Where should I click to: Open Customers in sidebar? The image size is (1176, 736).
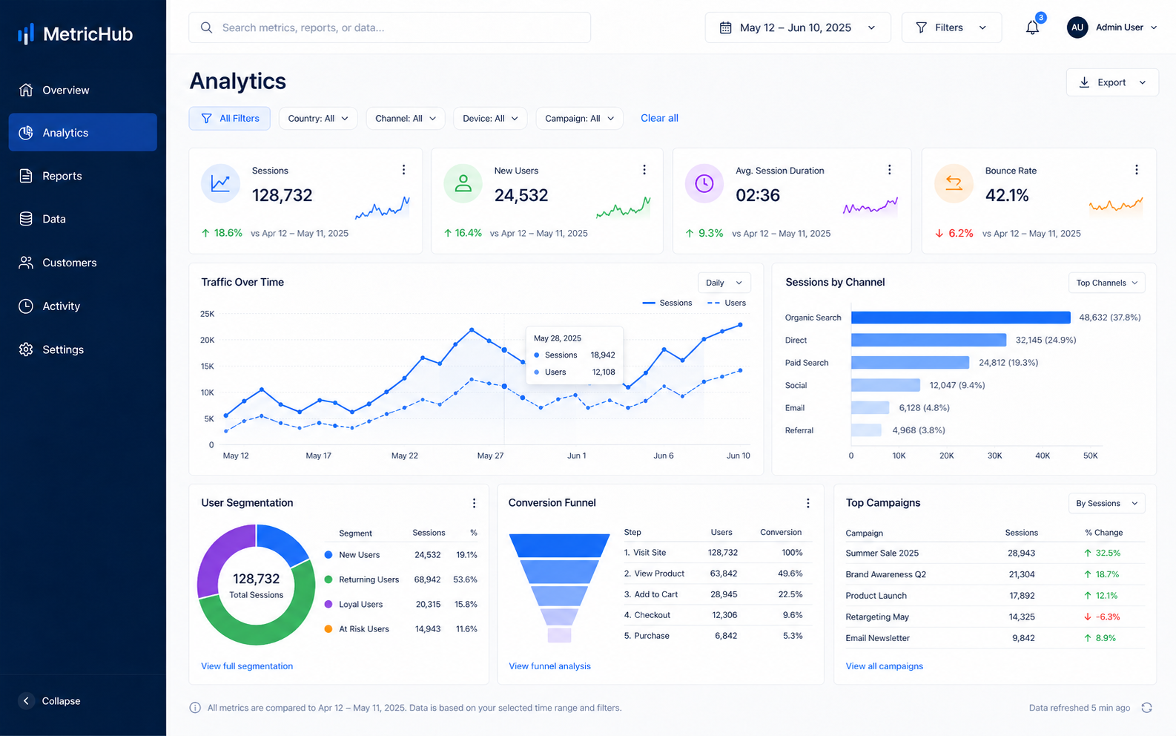pyautogui.click(x=82, y=263)
